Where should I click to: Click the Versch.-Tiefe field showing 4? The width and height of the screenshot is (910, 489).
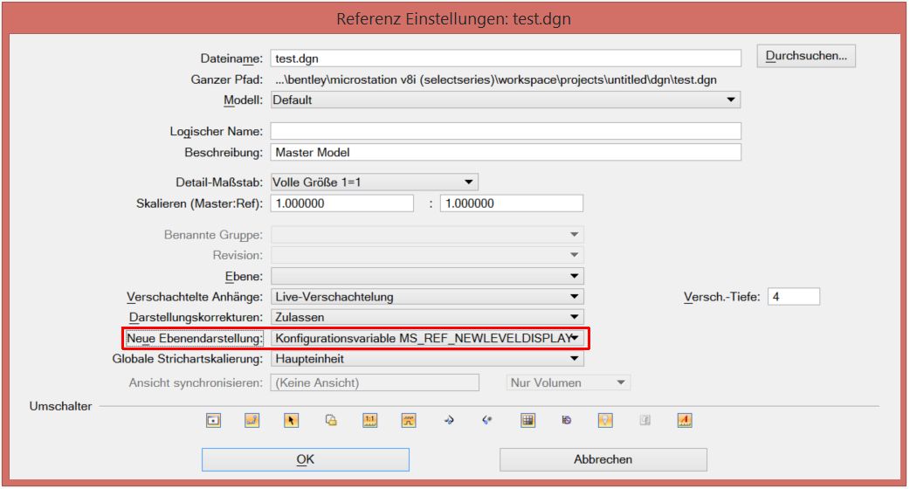click(793, 296)
